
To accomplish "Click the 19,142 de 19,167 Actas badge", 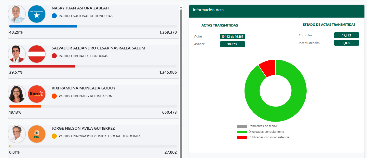I will click(232, 36).
